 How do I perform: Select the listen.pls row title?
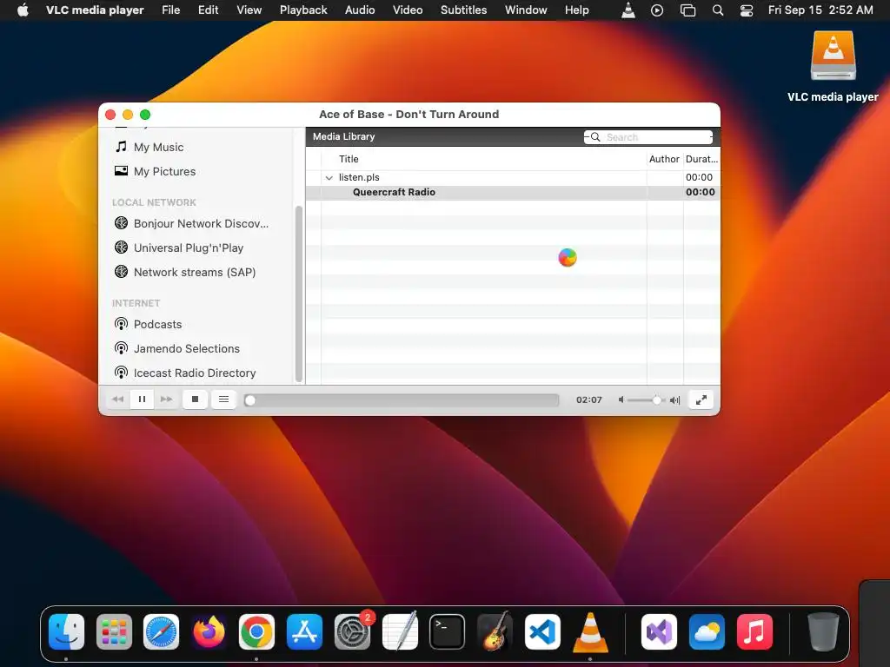tap(359, 177)
